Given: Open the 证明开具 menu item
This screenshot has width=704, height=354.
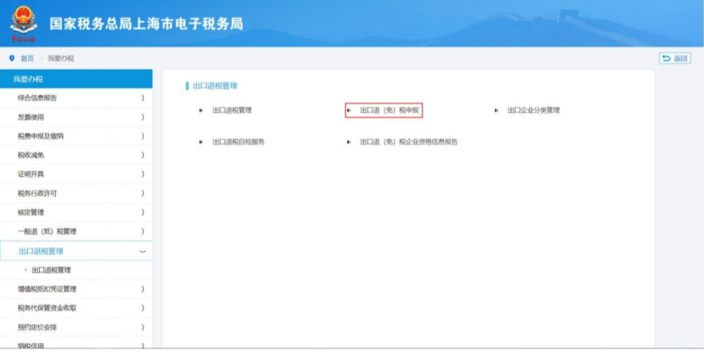Looking at the screenshot, I should coord(77,174).
